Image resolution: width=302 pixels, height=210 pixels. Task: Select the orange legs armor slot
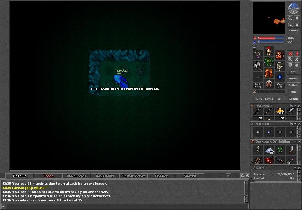269,73
